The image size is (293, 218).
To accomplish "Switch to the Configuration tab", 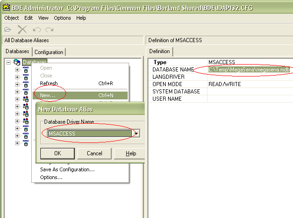I will (49, 52).
